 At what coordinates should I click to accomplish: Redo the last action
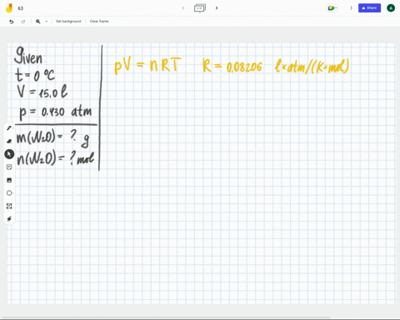point(23,22)
